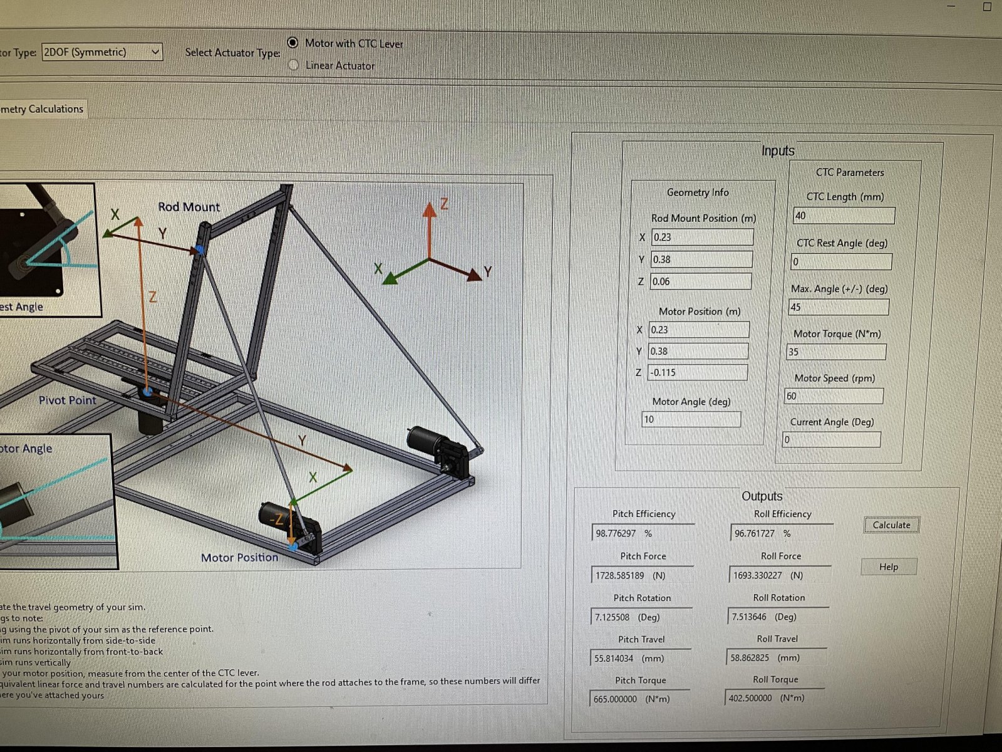Select Motor with CTC Lever actuator option
1002x752 pixels.
pos(292,43)
